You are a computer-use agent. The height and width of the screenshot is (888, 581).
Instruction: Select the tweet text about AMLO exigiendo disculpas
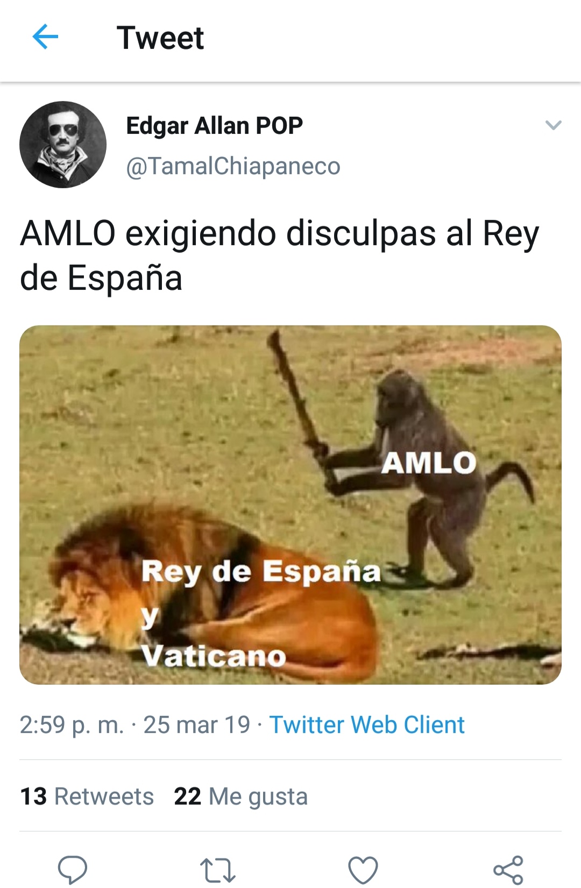(x=279, y=255)
